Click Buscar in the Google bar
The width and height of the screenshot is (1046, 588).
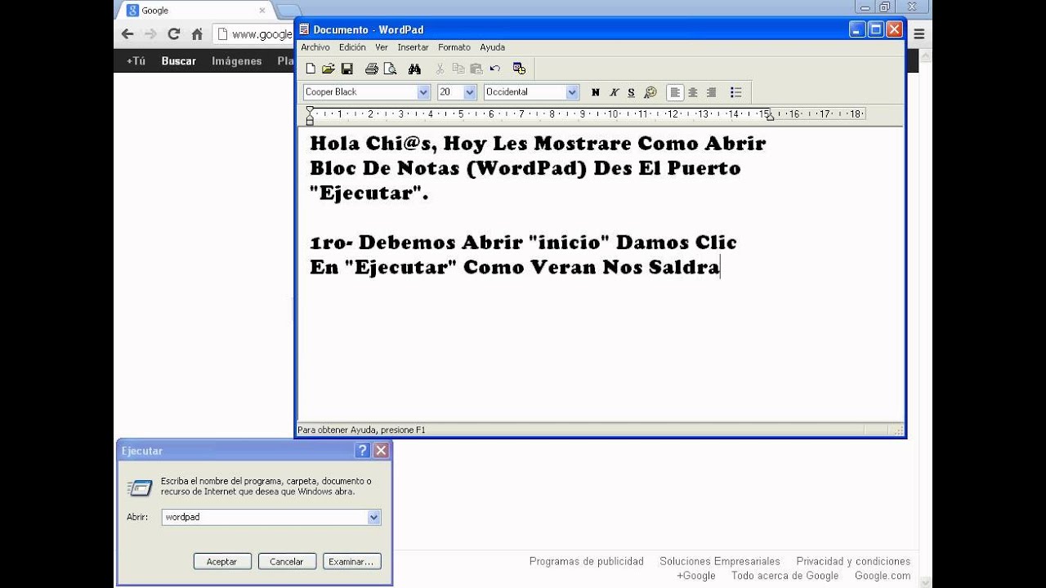pyautogui.click(x=178, y=61)
